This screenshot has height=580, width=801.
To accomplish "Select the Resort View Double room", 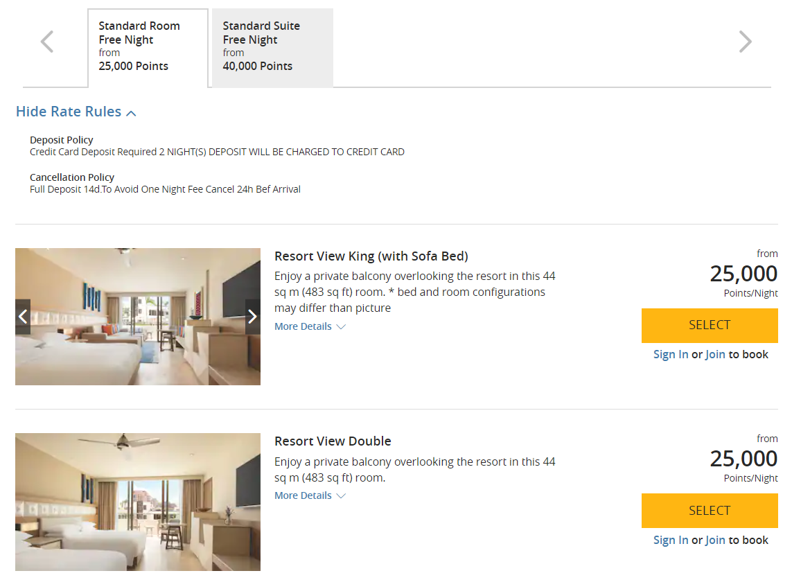I will [x=710, y=511].
